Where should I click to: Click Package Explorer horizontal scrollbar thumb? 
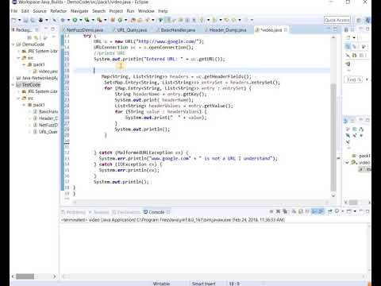click(25, 276)
